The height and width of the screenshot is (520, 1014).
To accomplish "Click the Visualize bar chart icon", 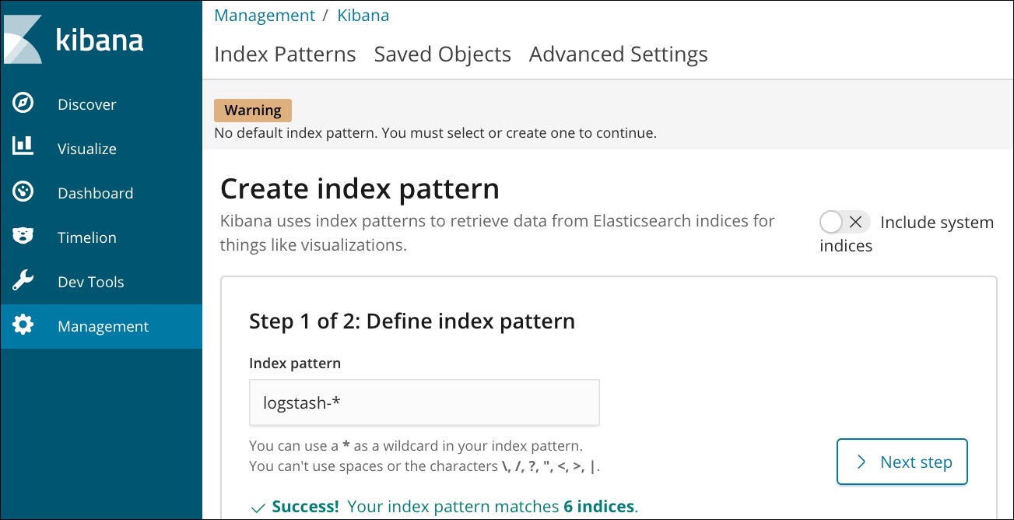I will pyautogui.click(x=23, y=149).
